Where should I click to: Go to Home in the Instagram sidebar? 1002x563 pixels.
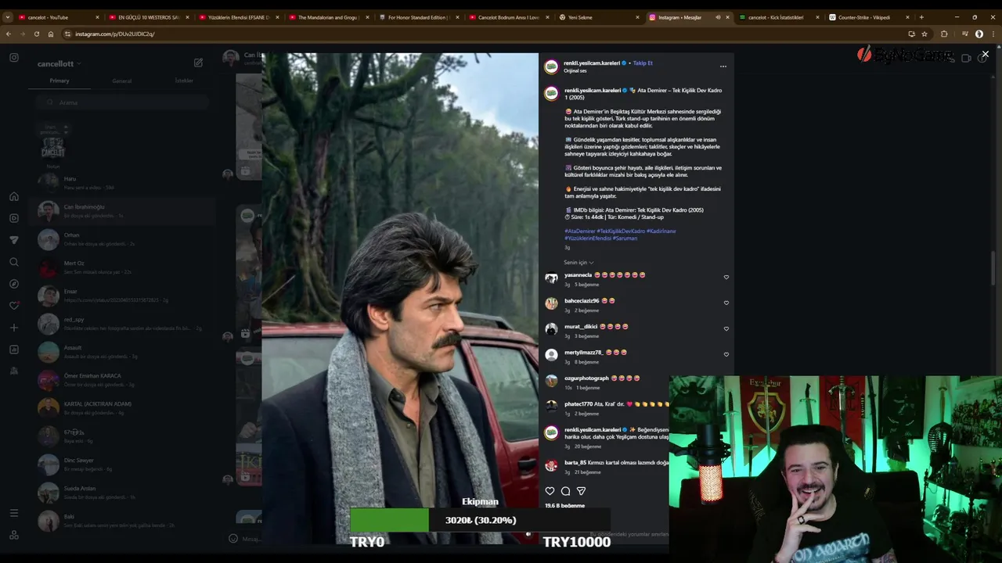point(14,196)
